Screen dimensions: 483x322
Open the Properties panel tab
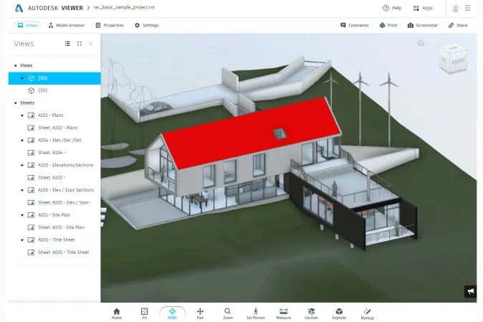109,25
